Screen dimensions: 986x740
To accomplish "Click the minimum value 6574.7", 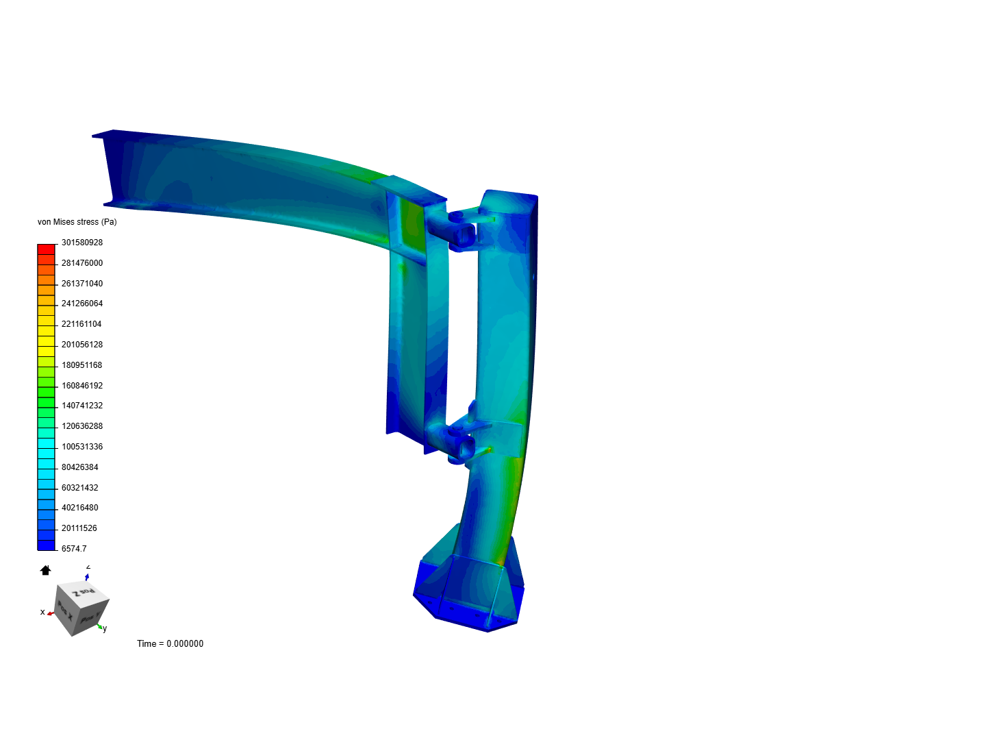I will pyautogui.click(x=74, y=549).
